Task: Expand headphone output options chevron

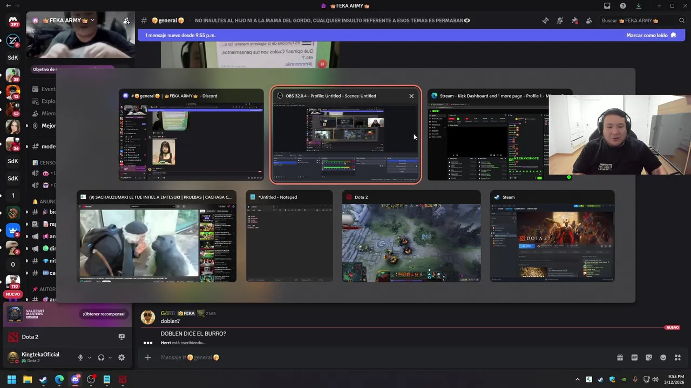Action: click(110, 357)
